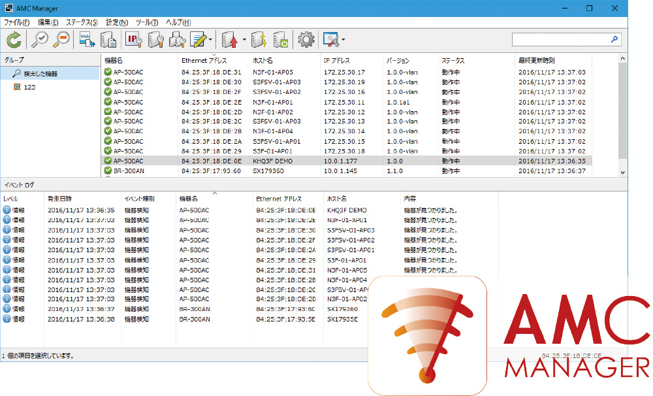Screen dimensions: 653x396
Task: Launch the Web browser tool
Action: [x=86, y=39]
